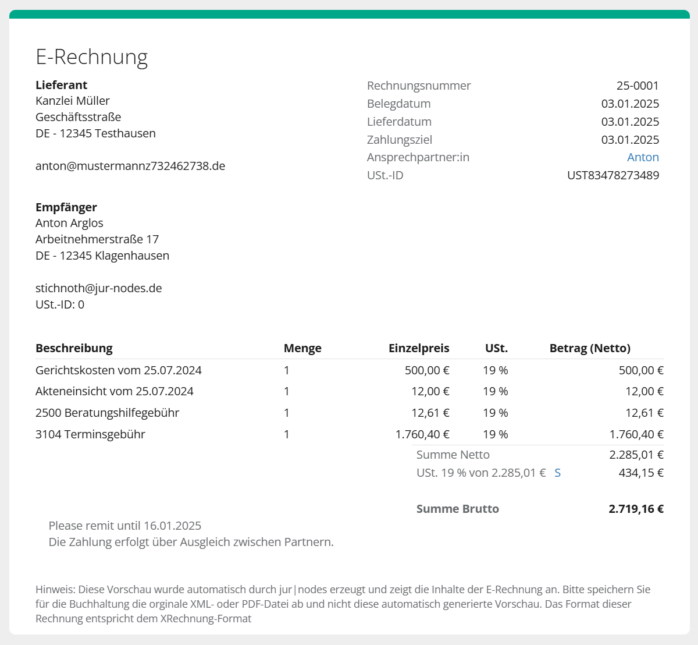
Task: Click the Kanzlei Müller supplier name
Action: pyautogui.click(x=73, y=101)
